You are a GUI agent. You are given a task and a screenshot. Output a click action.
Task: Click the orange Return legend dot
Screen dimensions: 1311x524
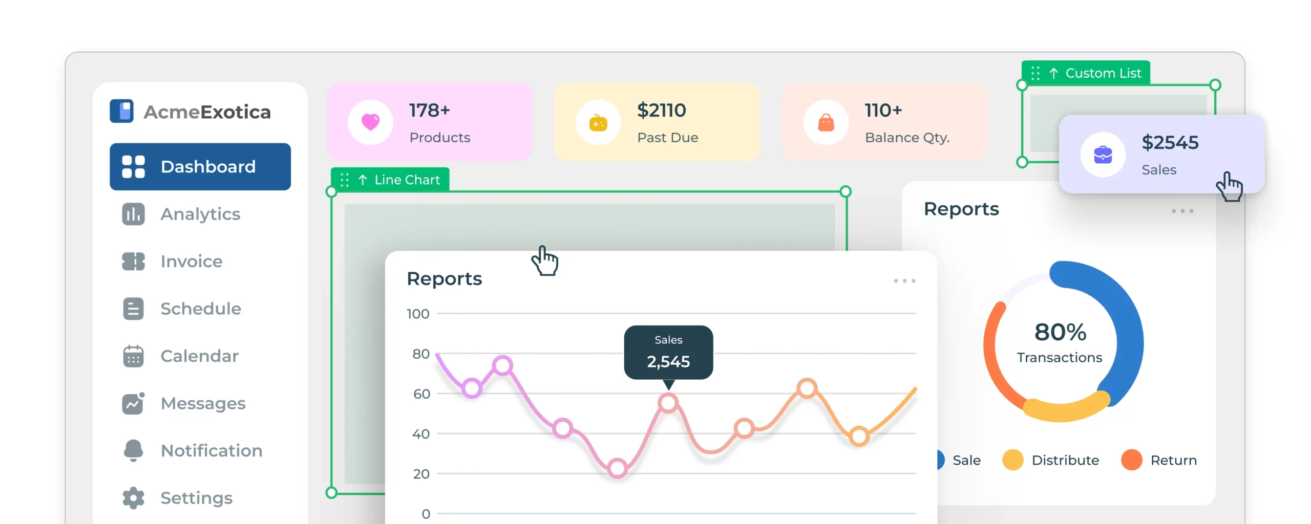[x=1131, y=460]
